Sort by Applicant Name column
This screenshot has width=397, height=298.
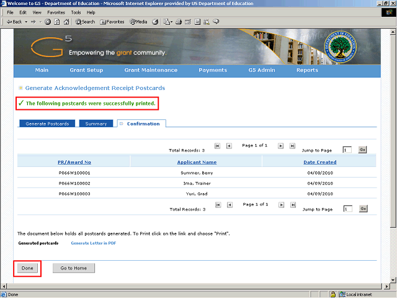coord(197,162)
